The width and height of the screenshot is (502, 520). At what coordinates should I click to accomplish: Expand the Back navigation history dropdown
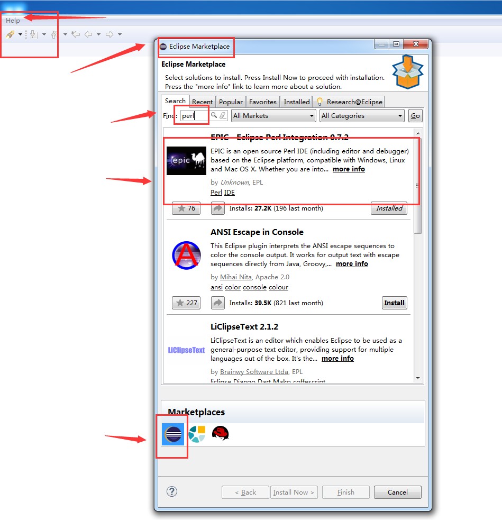pos(98,34)
